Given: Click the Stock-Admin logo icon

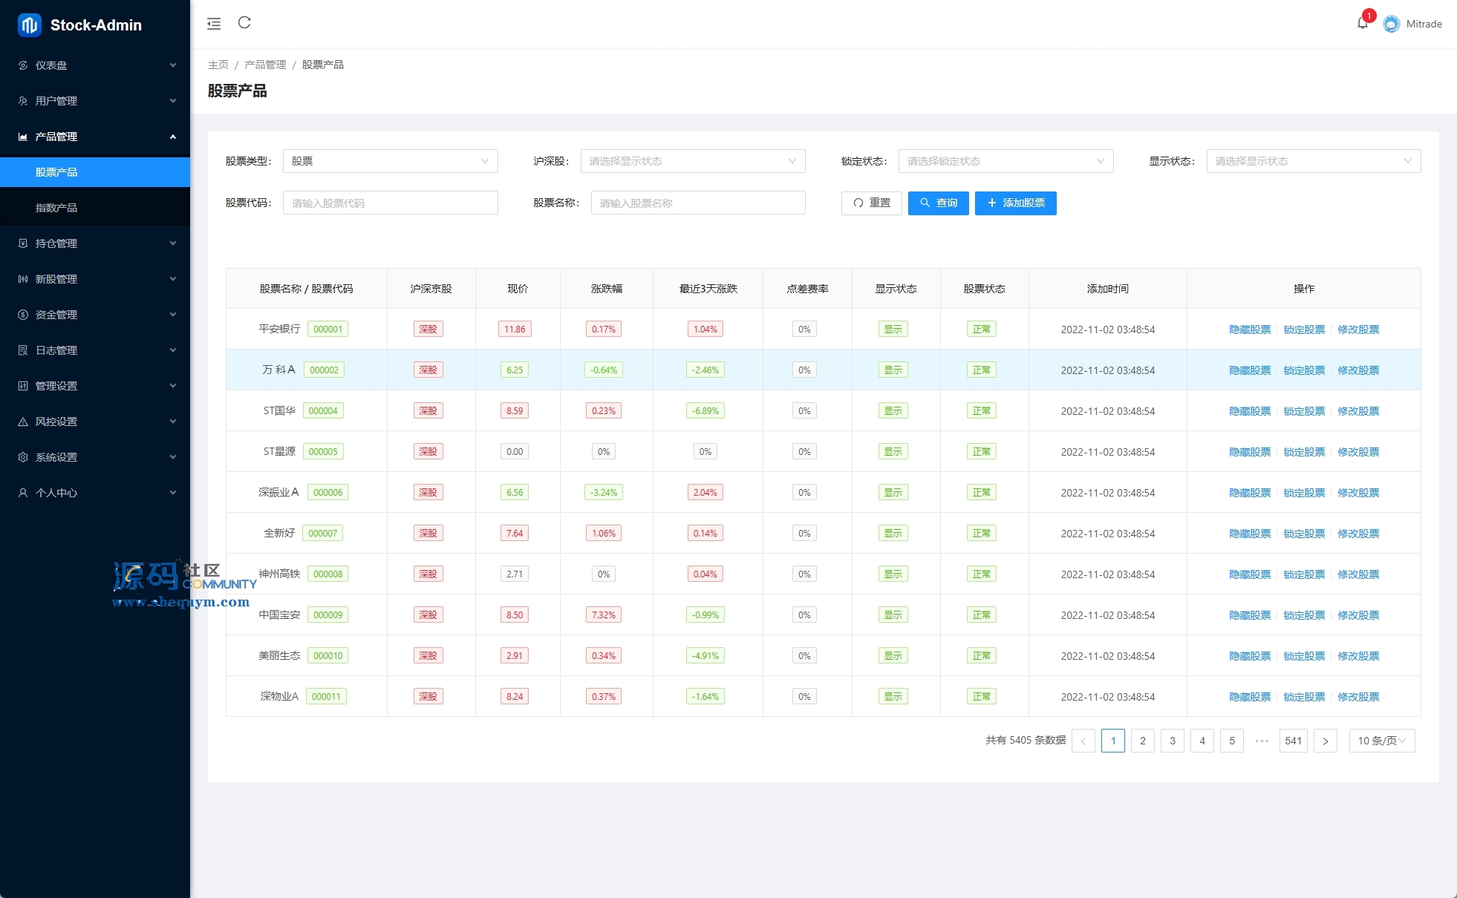Looking at the screenshot, I should [30, 24].
